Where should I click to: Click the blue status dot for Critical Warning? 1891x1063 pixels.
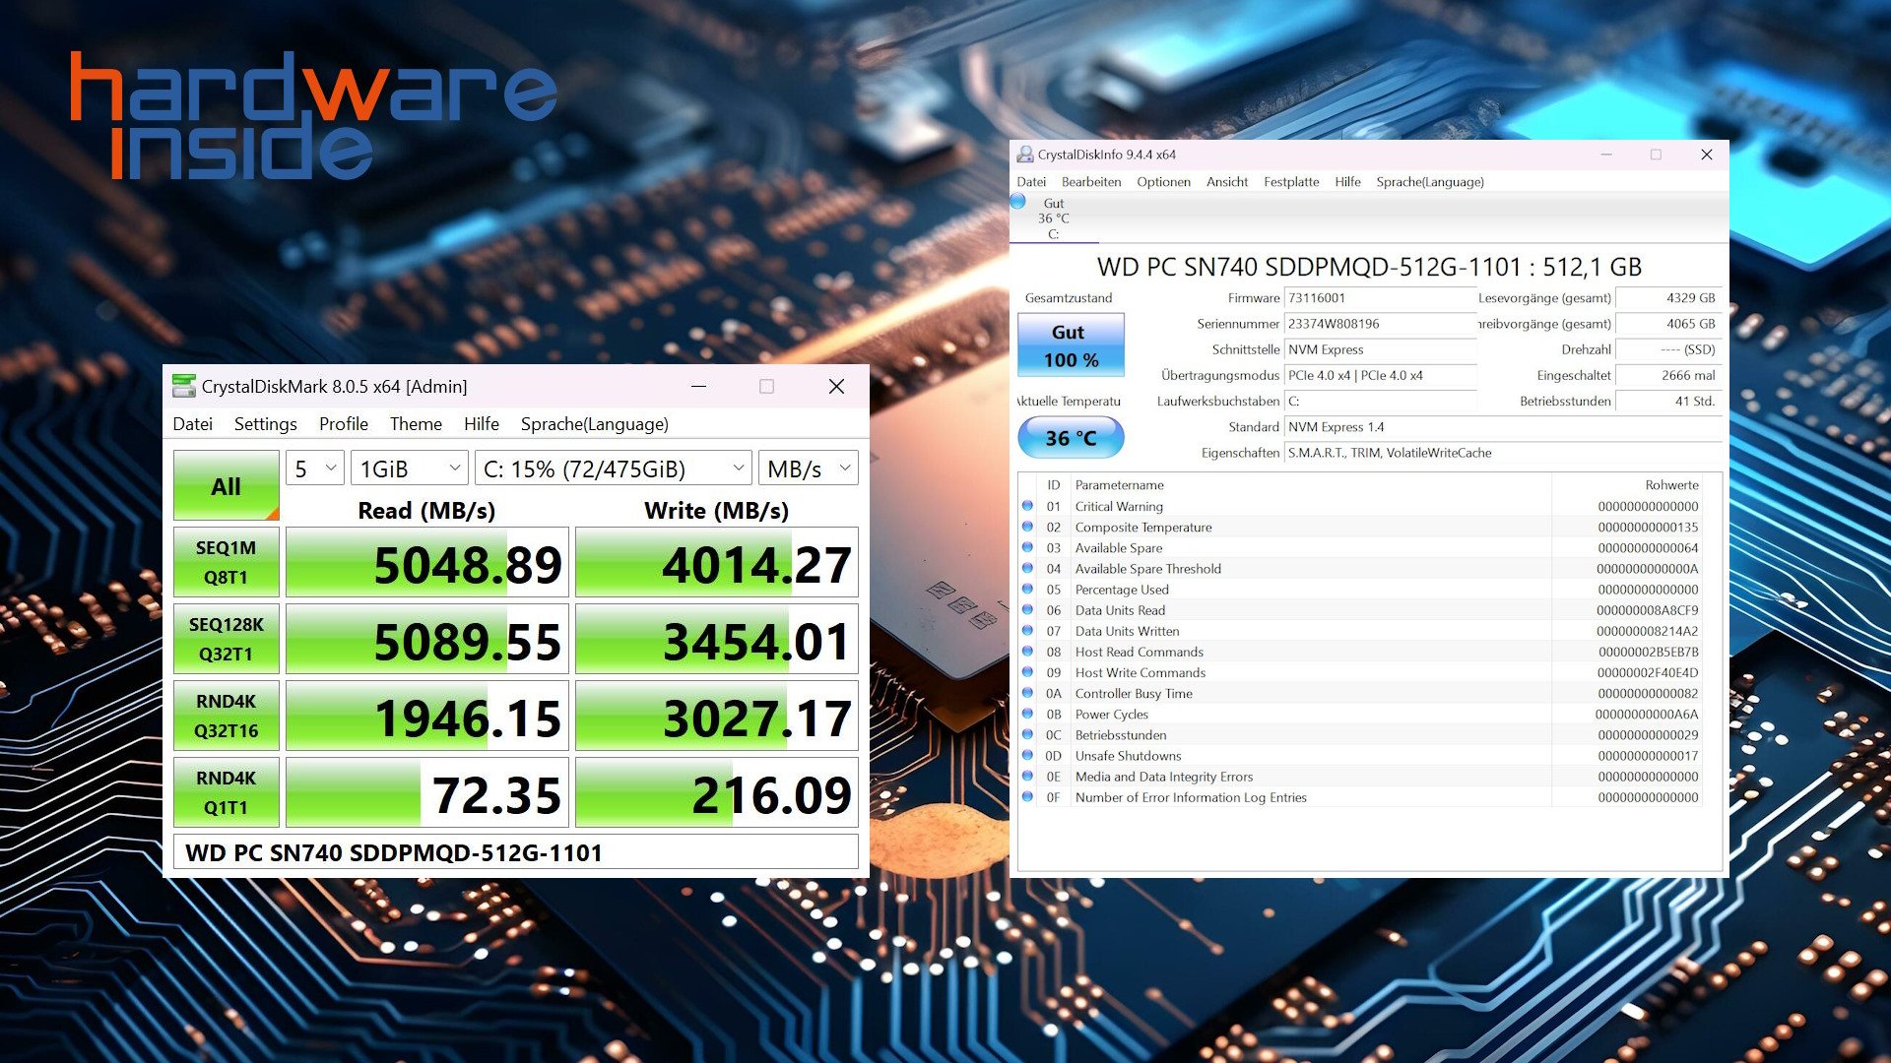click(1027, 506)
